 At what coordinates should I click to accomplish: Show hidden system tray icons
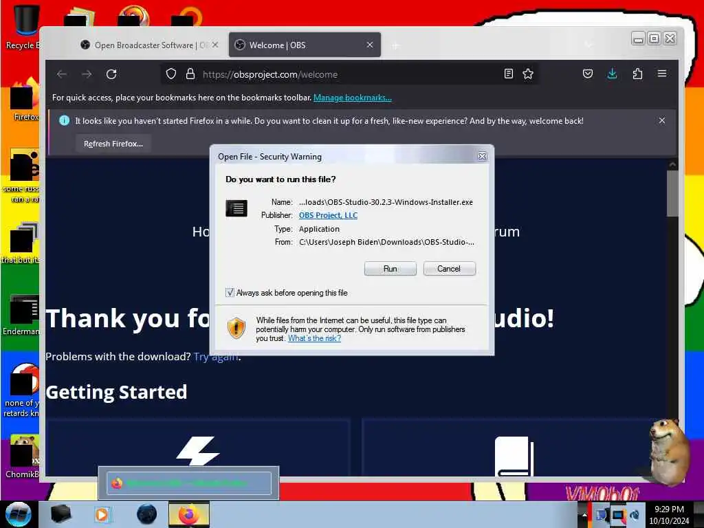[x=584, y=515]
